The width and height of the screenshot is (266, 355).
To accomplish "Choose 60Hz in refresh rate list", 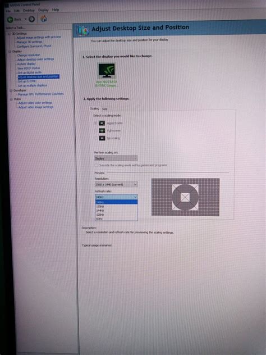I will 116,219.
